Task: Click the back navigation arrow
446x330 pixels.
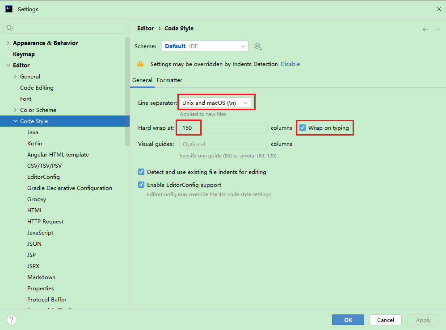Action: pyautogui.click(x=425, y=29)
